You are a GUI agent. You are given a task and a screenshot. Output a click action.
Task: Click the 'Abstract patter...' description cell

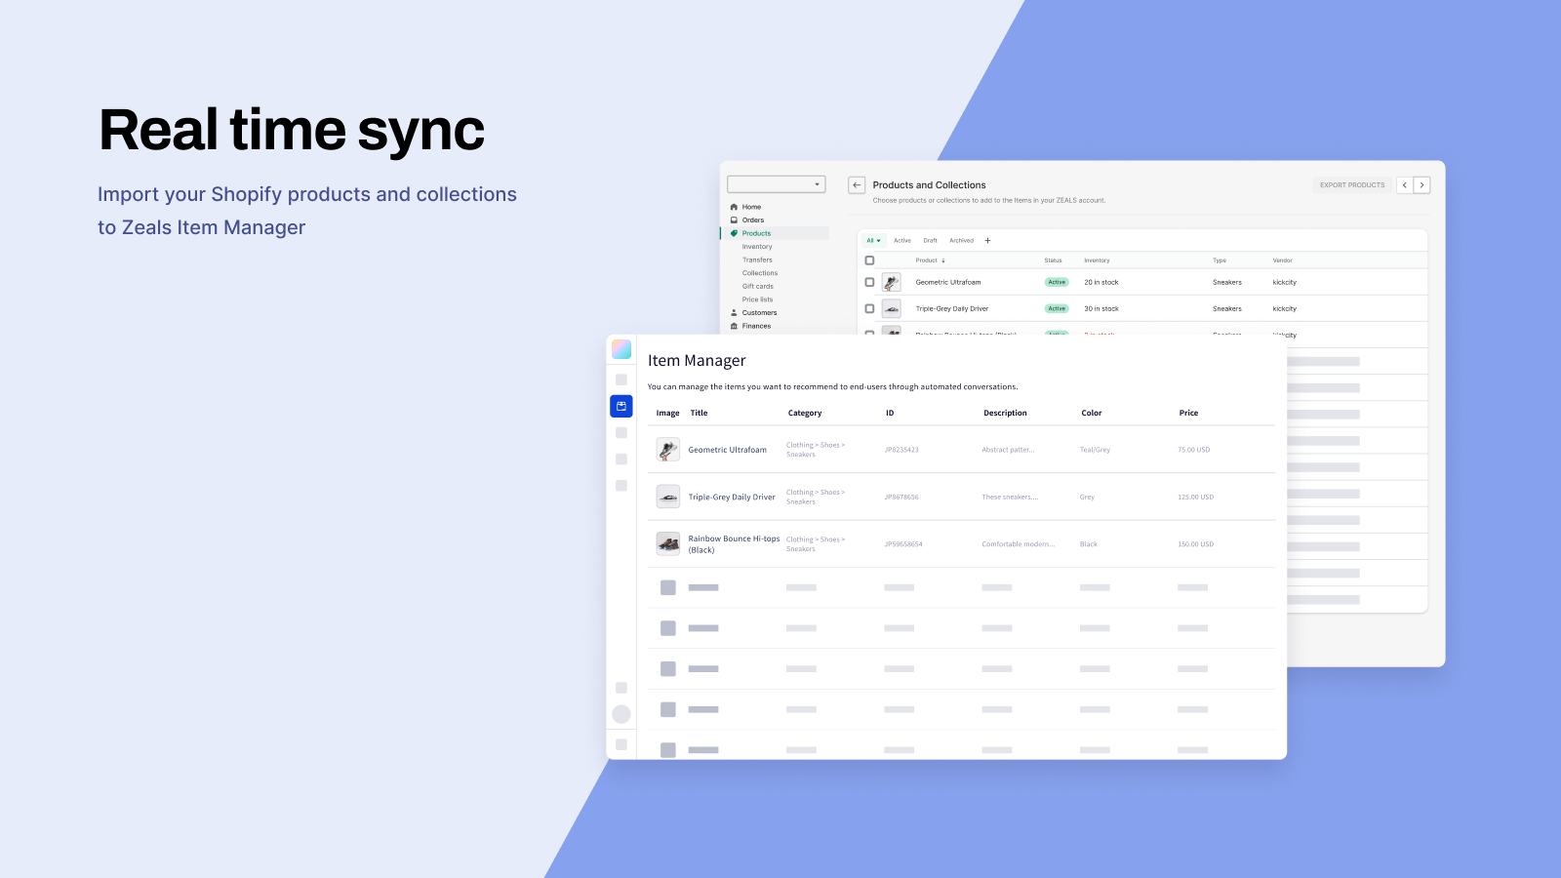[x=1008, y=450]
